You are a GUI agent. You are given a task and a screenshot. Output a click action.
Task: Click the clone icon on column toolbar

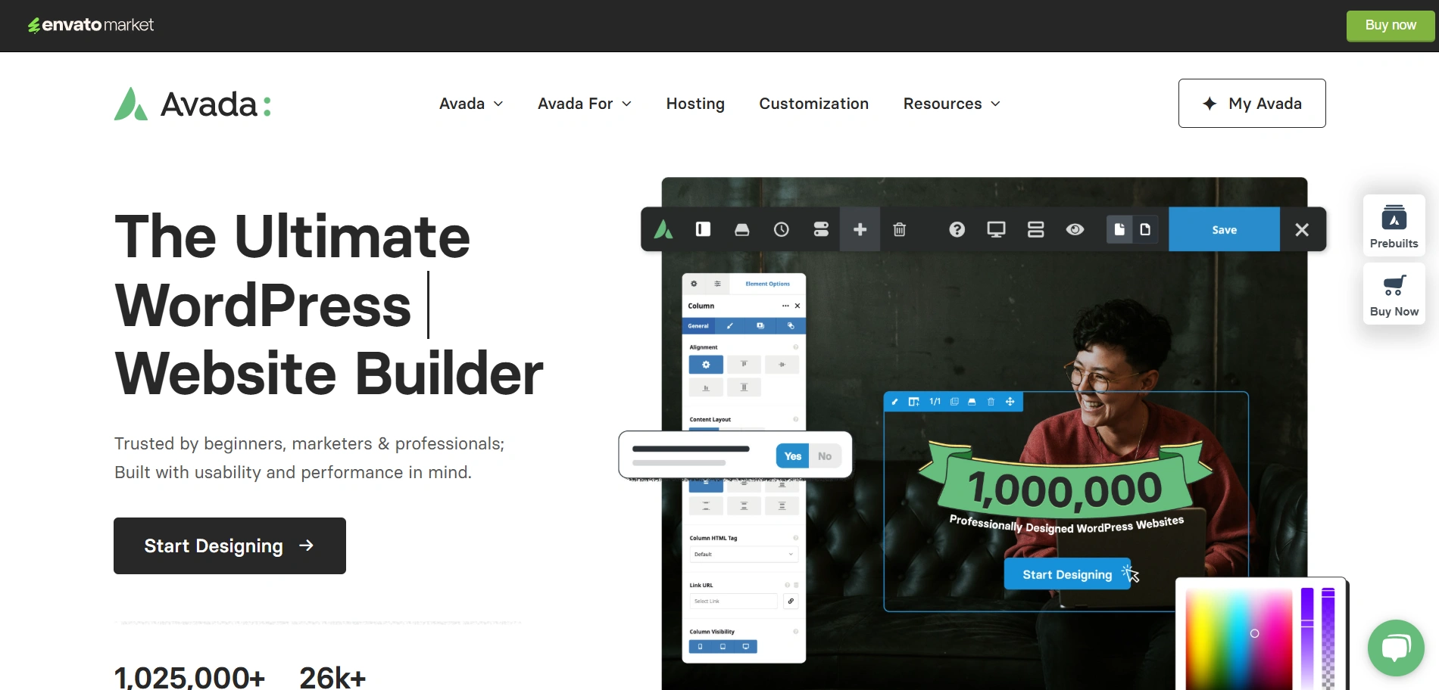pos(954,402)
